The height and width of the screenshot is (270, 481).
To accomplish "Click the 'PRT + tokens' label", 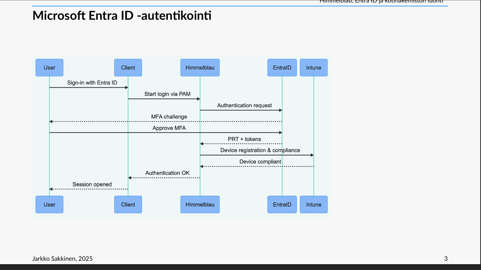I will tap(244, 139).
